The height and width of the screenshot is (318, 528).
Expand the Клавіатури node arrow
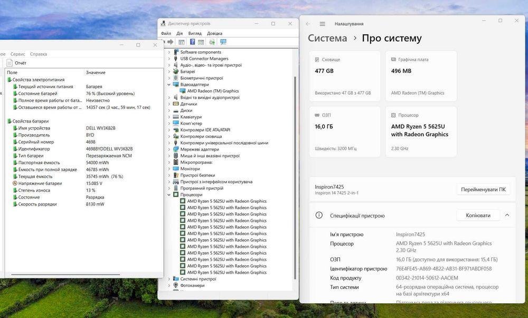coord(169,117)
